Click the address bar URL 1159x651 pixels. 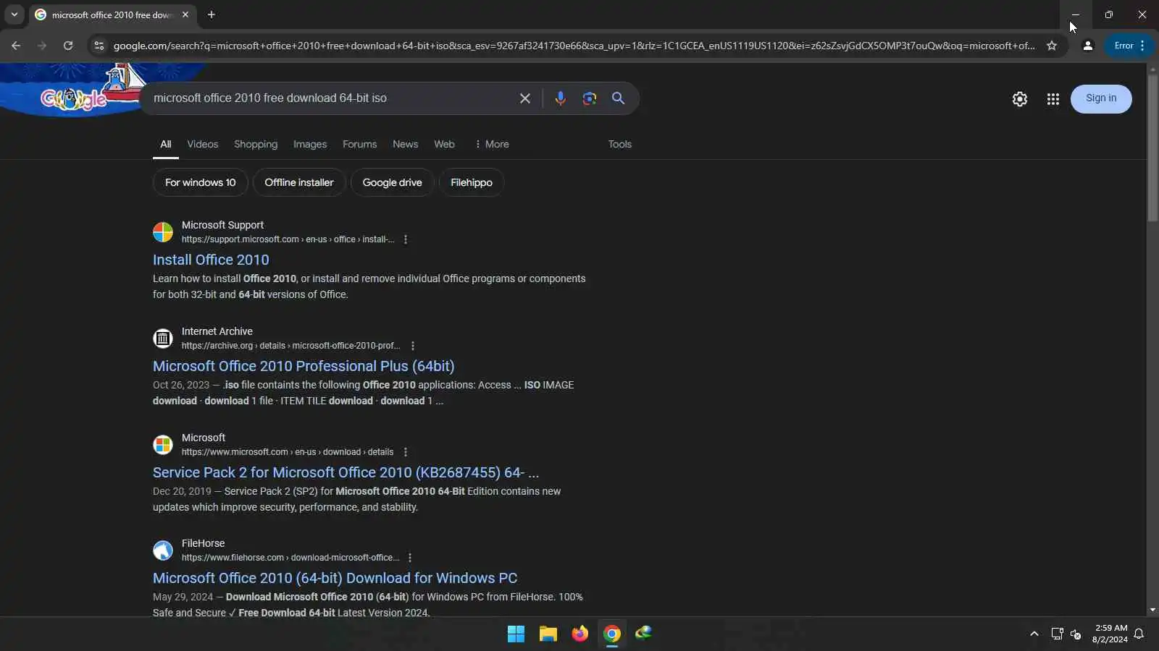574,46
